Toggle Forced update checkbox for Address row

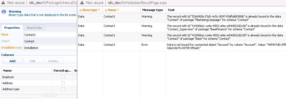(x=63, y=83)
